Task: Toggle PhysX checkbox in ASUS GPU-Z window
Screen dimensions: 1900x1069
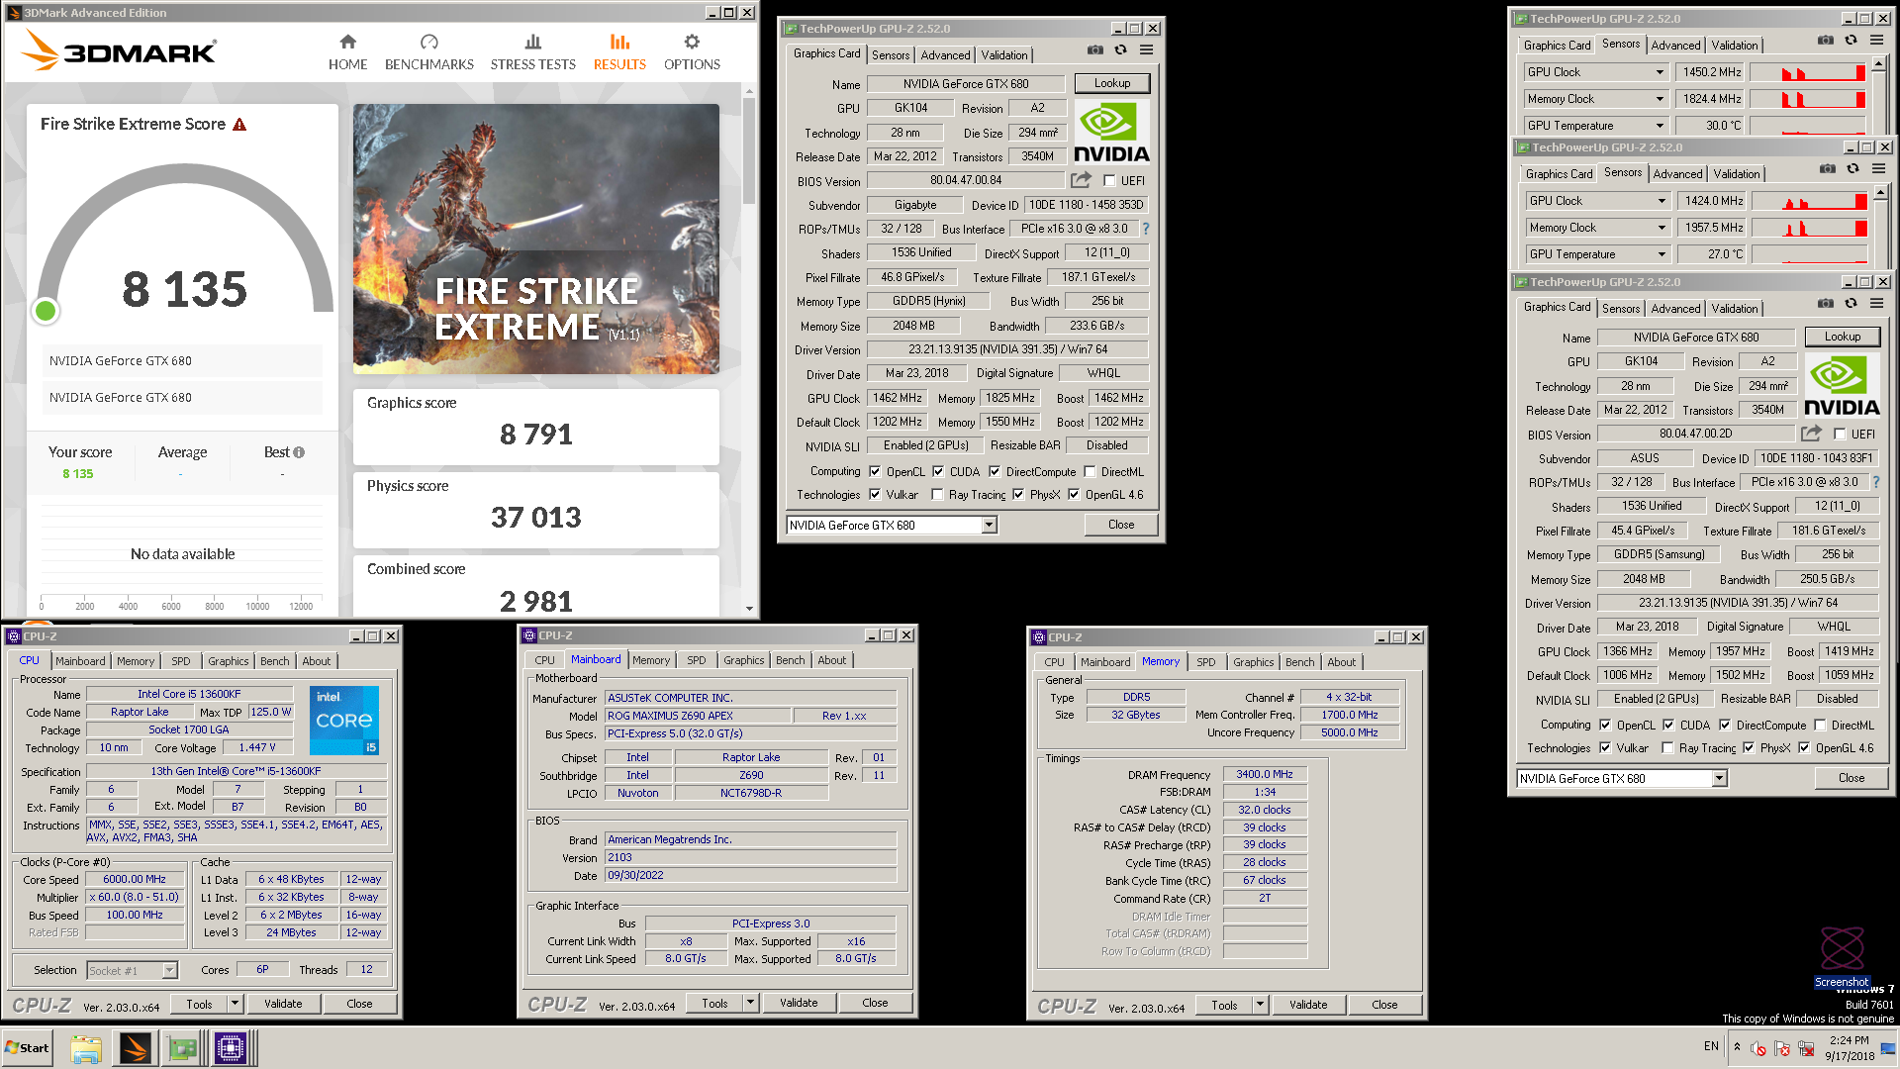Action: click(1749, 748)
